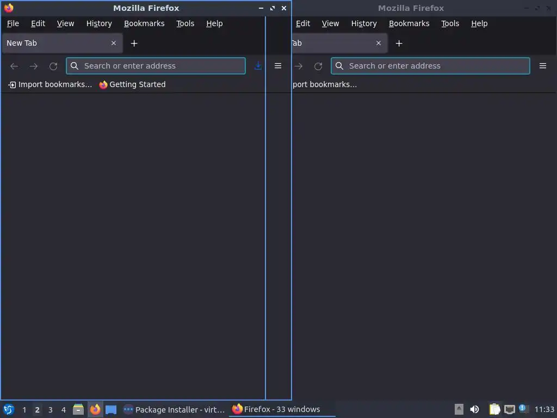Click the search magnifier in right address bar
Viewport: 557px width, 418px height.
(339, 66)
